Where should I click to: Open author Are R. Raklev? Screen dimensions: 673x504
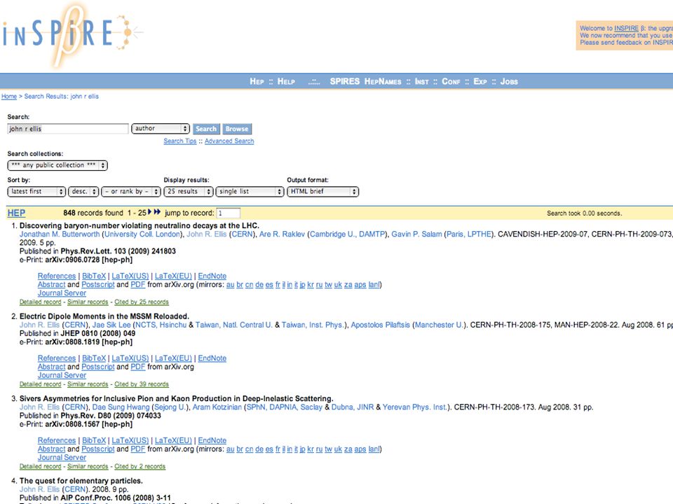[282, 234]
